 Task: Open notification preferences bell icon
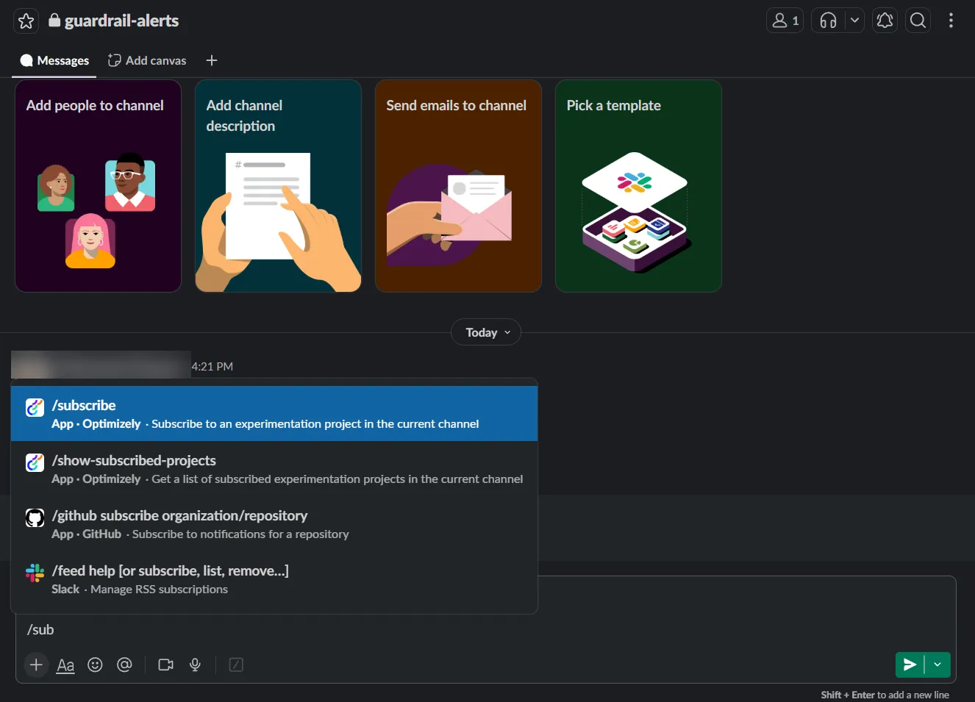(x=885, y=21)
